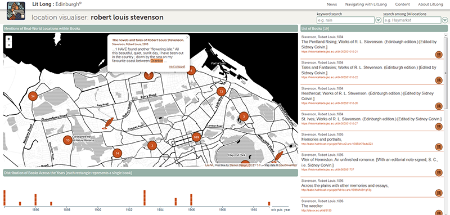This screenshot has height=215, width=450.
Task: Open book icon for Tales and Fantasies
Action: [x=439, y=80]
